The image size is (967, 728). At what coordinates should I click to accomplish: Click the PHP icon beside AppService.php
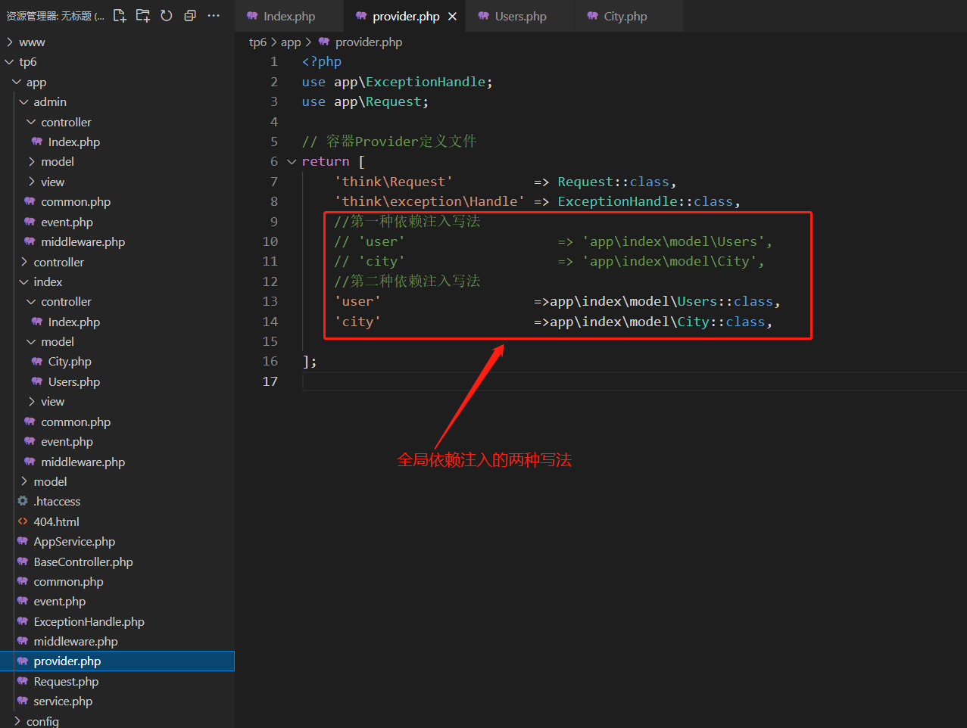point(23,541)
